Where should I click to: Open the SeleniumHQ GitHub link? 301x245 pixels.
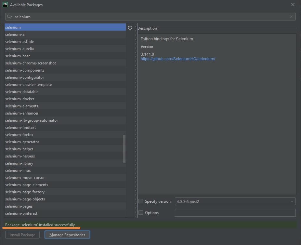[178, 59]
